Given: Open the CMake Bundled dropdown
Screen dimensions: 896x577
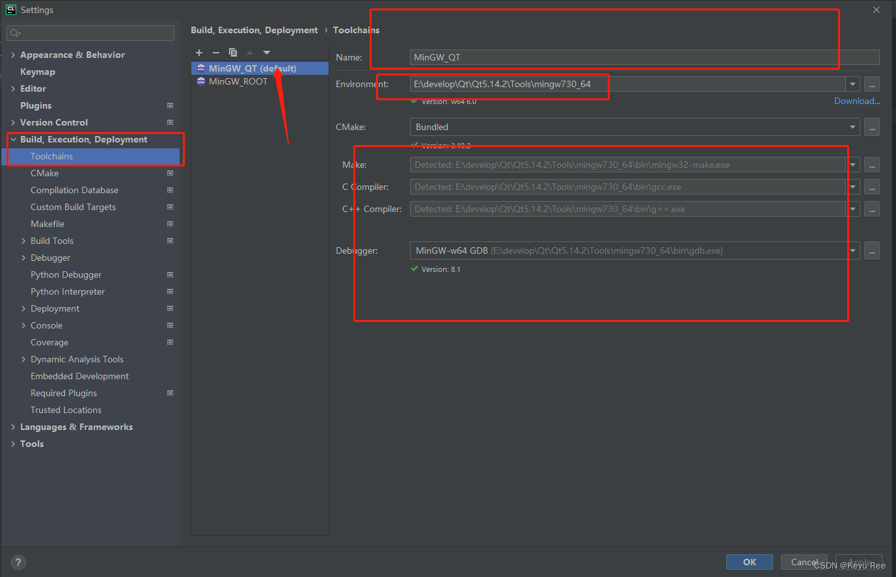Looking at the screenshot, I should pyautogui.click(x=852, y=127).
